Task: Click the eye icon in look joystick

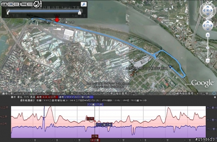Action: click(x=208, y=10)
